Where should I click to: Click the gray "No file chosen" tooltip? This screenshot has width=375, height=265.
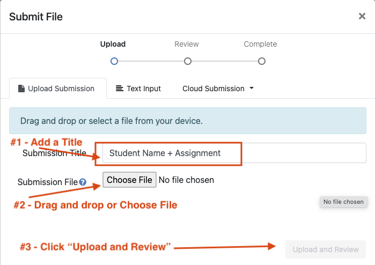tap(343, 202)
